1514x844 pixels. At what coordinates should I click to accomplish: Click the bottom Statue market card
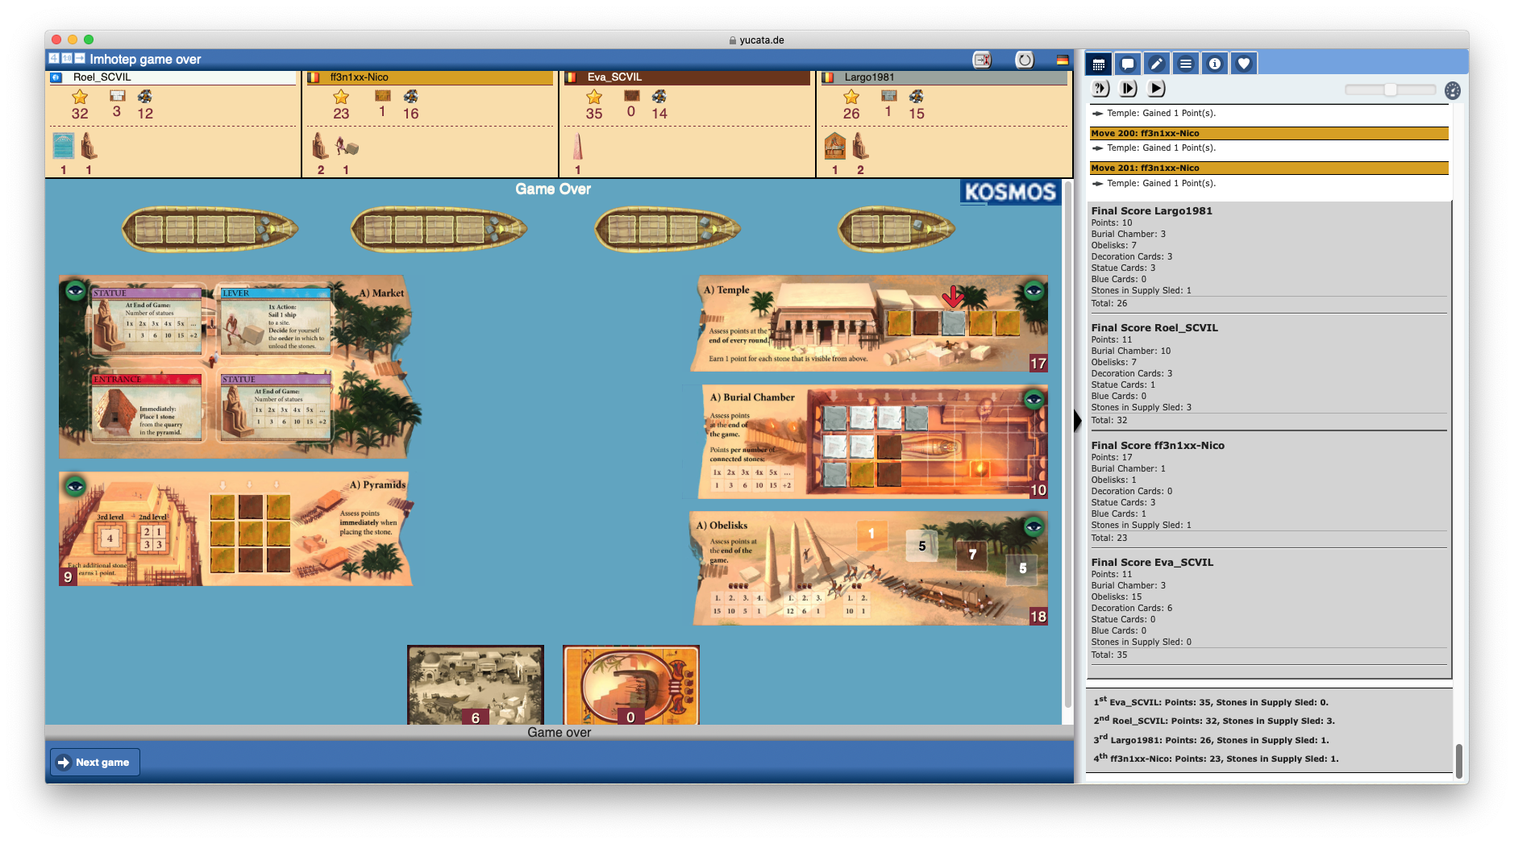coord(276,407)
